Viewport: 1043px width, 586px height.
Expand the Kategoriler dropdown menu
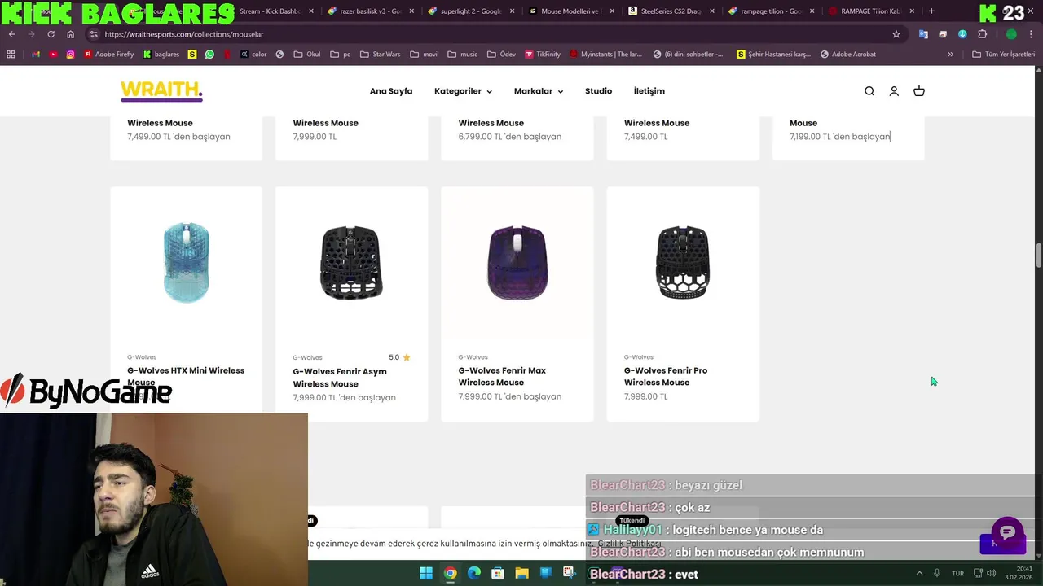click(463, 91)
